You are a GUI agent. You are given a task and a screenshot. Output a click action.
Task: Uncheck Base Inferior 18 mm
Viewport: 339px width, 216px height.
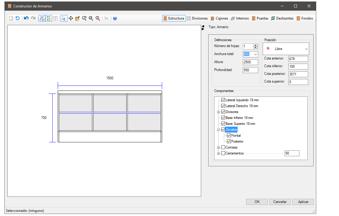coord(223,118)
